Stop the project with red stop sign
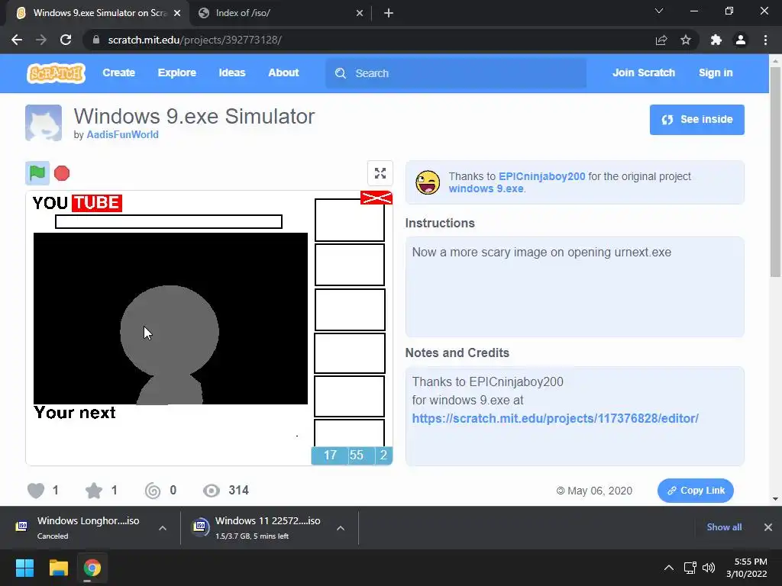Viewport: 782px width, 586px height. click(62, 173)
